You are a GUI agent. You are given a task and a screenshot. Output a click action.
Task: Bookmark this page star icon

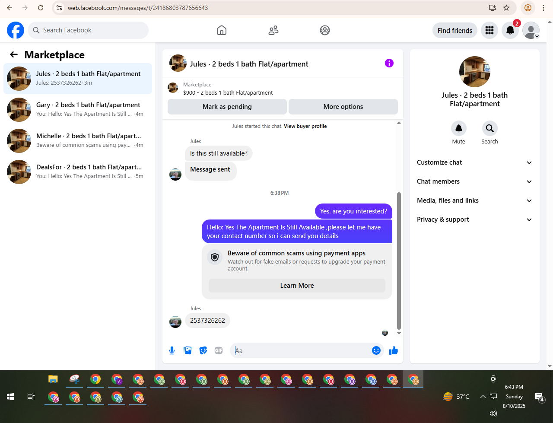506,8
